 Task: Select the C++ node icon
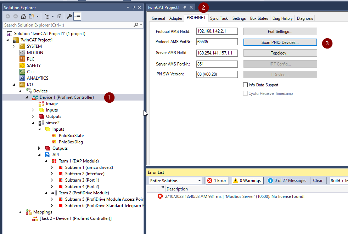pyautogui.click(x=22, y=72)
